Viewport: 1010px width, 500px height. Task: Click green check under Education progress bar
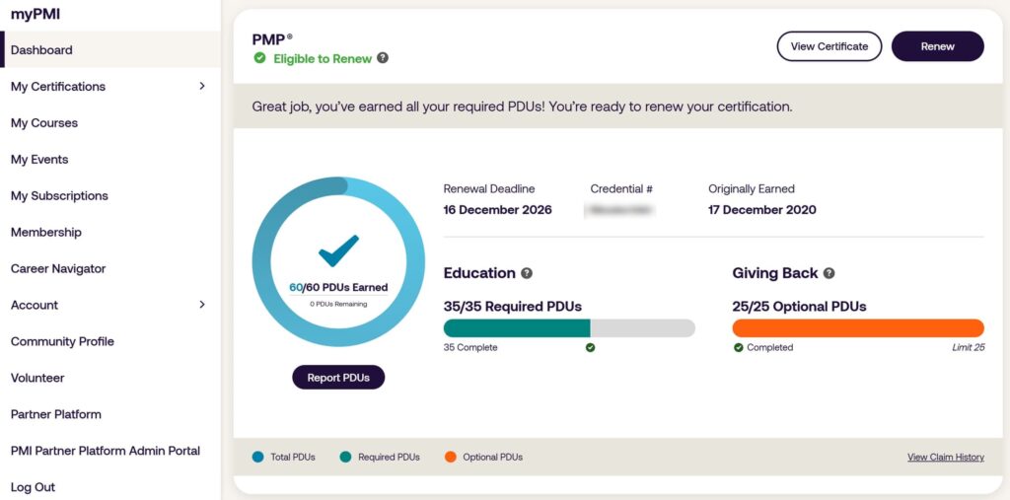[x=590, y=347]
